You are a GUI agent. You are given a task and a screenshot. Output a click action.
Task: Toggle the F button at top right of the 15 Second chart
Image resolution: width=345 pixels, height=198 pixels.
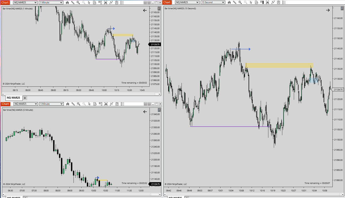point(342,9)
